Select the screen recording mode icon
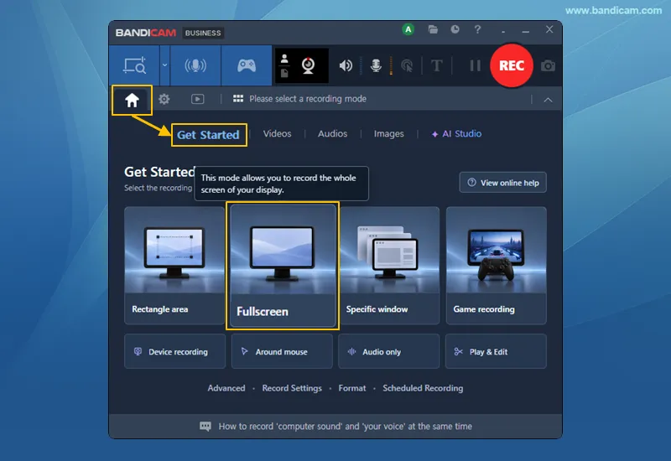The width and height of the screenshot is (671, 461). coord(134,66)
